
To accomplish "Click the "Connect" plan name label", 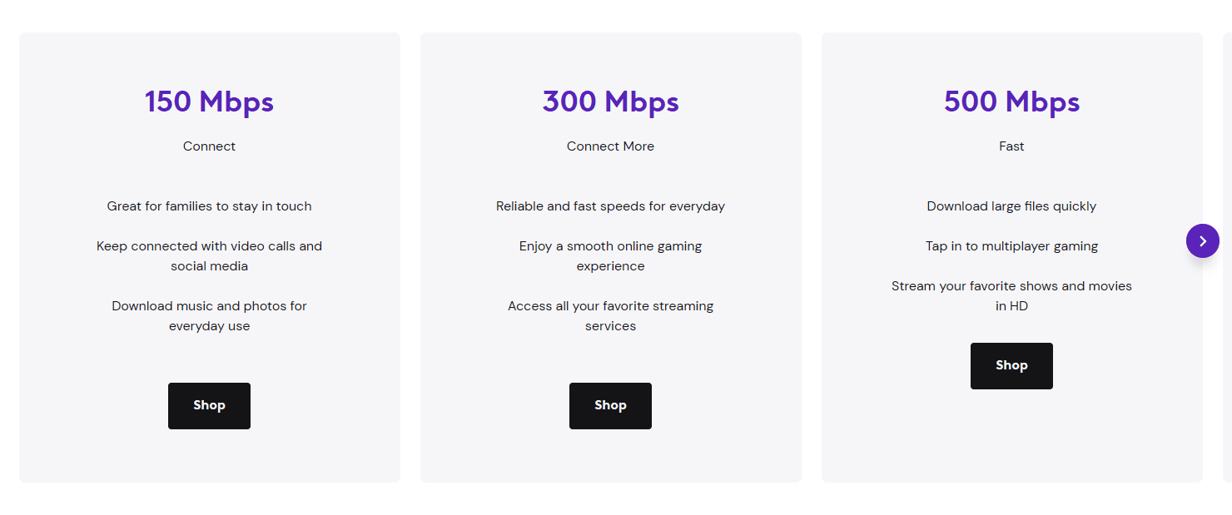I will (x=209, y=146).
